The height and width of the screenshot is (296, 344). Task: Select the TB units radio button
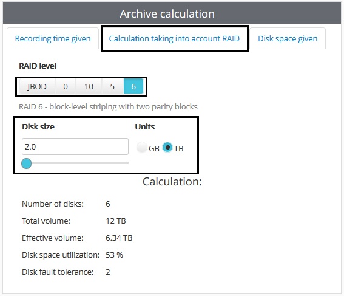(x=167, y=147)
